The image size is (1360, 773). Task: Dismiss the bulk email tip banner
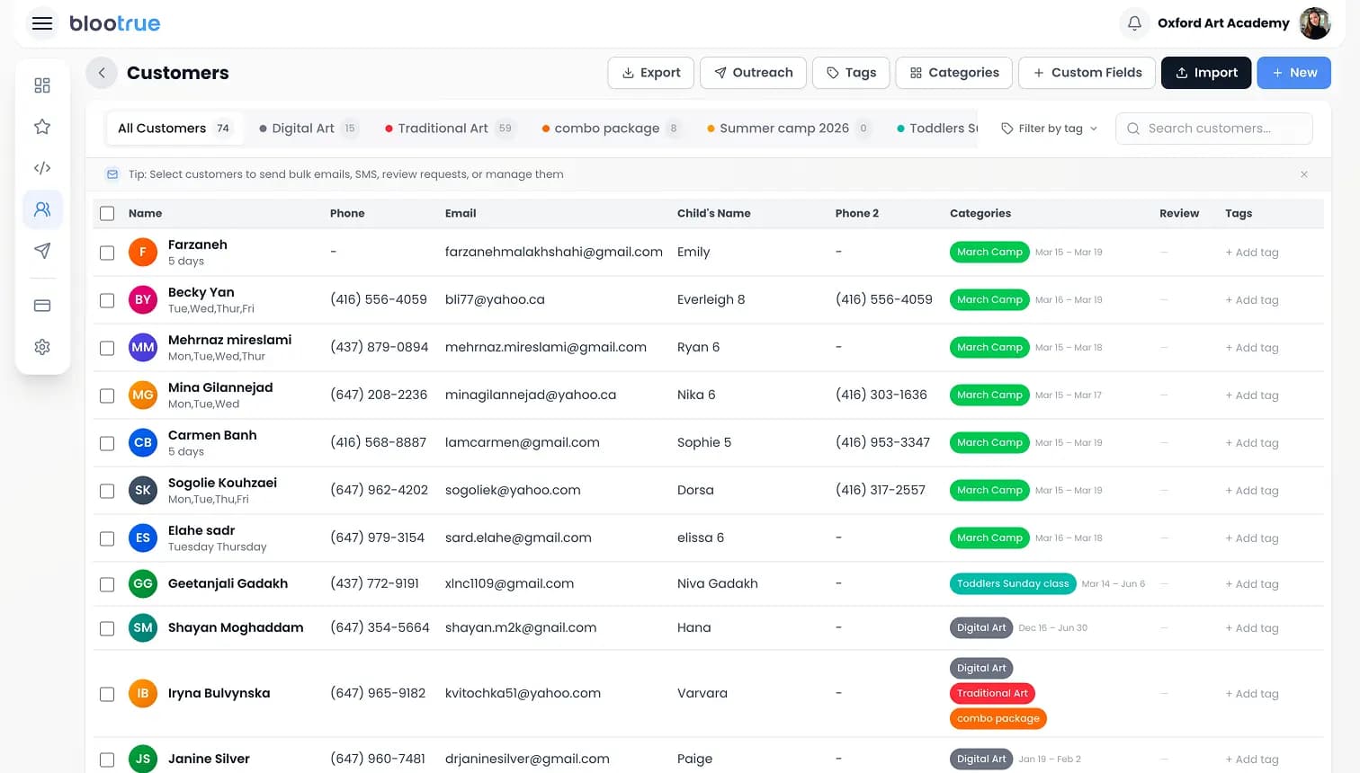(1303, 174)
